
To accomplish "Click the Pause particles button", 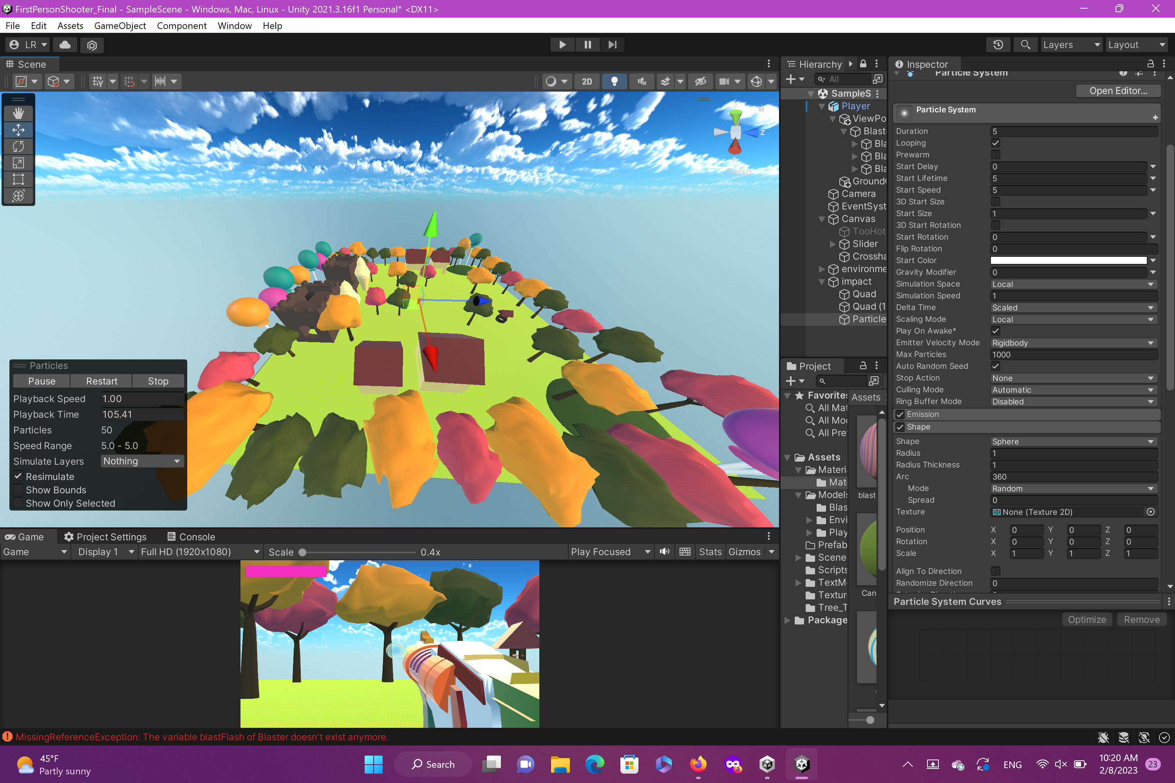I will pyautogui.click(x=42, y=381).
